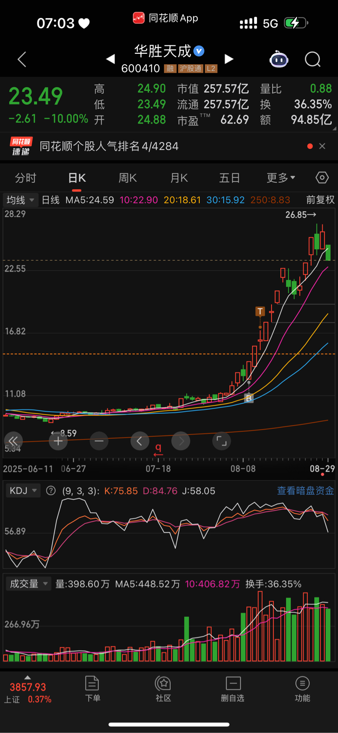Tap MA5:24.59 label
338x733 pixels.
[90, 200]
